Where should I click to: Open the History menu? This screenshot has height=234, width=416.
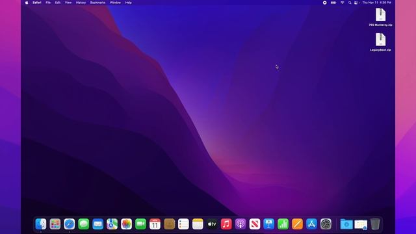click(x=81, y=3)
